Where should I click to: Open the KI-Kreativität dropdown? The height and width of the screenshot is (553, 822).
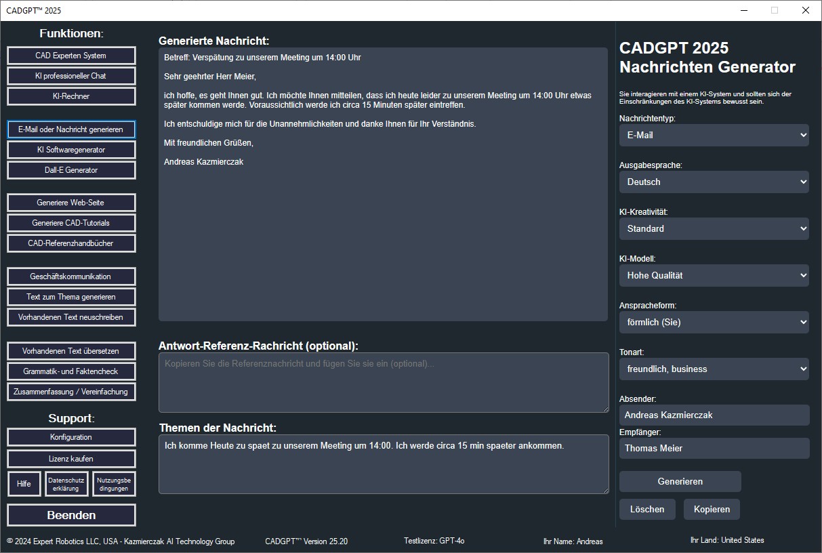pos(714,228)
